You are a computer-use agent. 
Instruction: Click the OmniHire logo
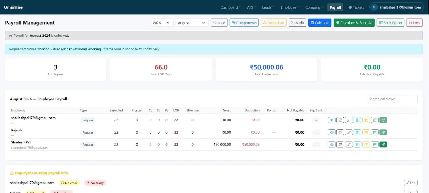click(x=13, y=7)
